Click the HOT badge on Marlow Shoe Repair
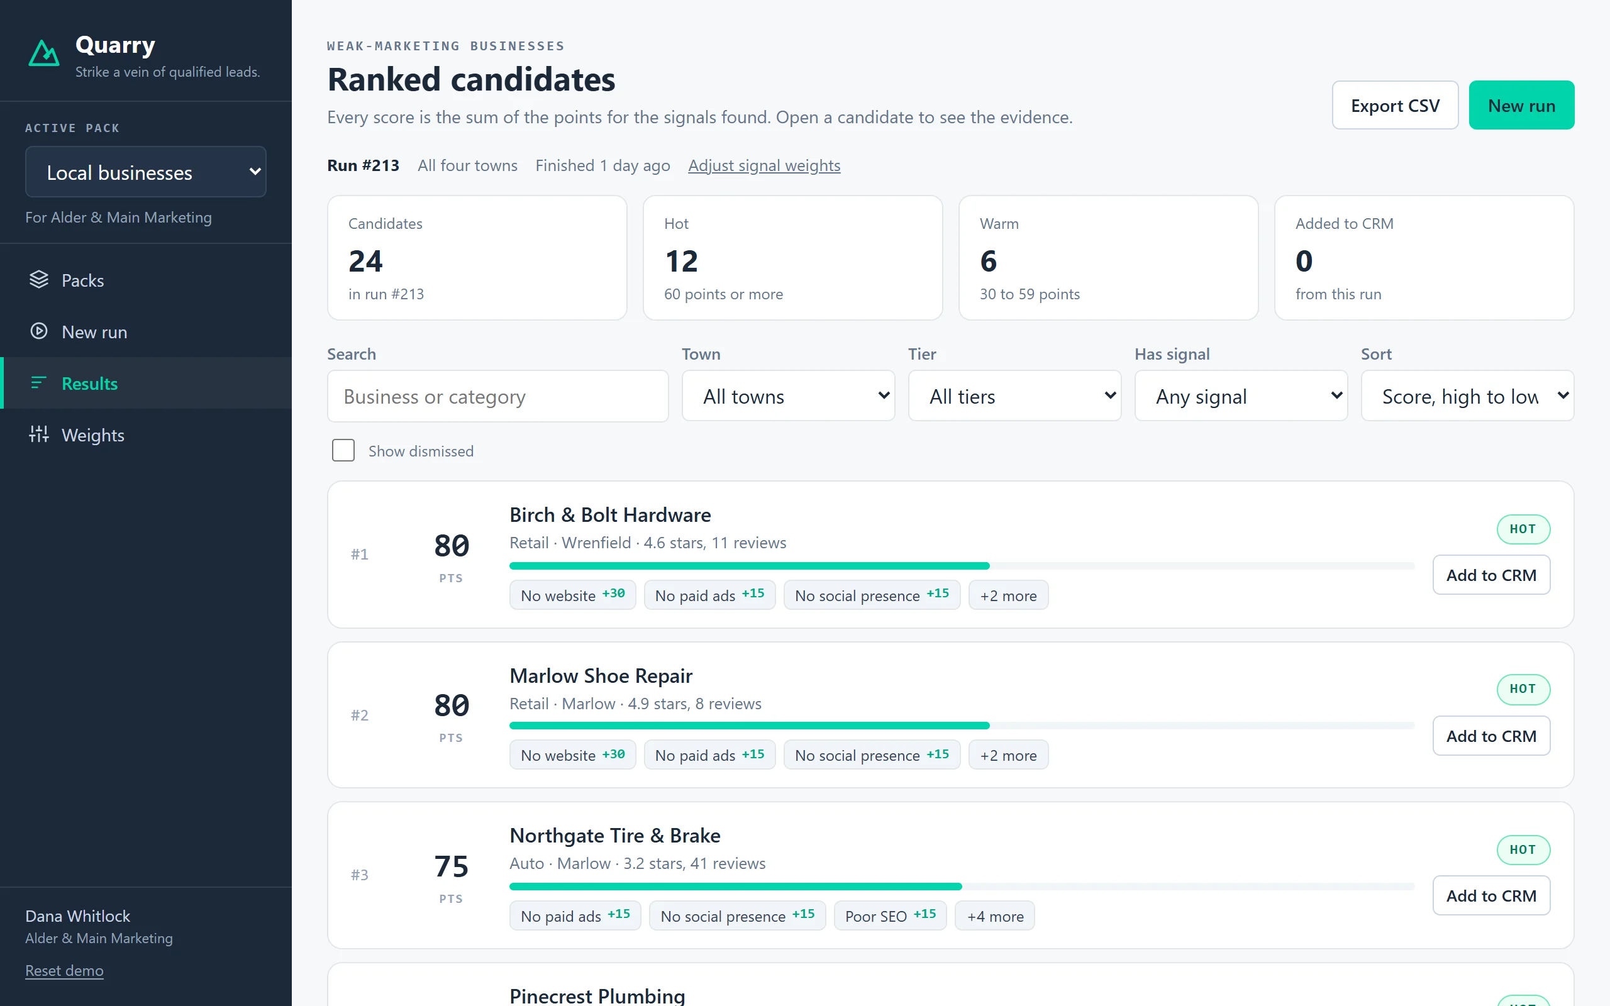1610x1006 pixels. 1523,688
